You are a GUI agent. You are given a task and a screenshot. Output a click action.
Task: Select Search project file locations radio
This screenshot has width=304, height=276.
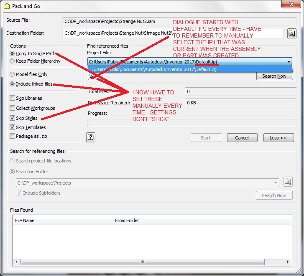pyautogui.click(x=12, y=161)
